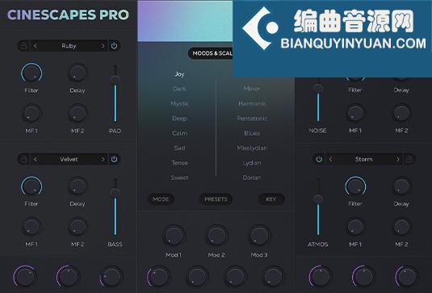Click the Mod 3 knob
The width and height of the screenshot is (432, 293).
(x=259, y=236)
